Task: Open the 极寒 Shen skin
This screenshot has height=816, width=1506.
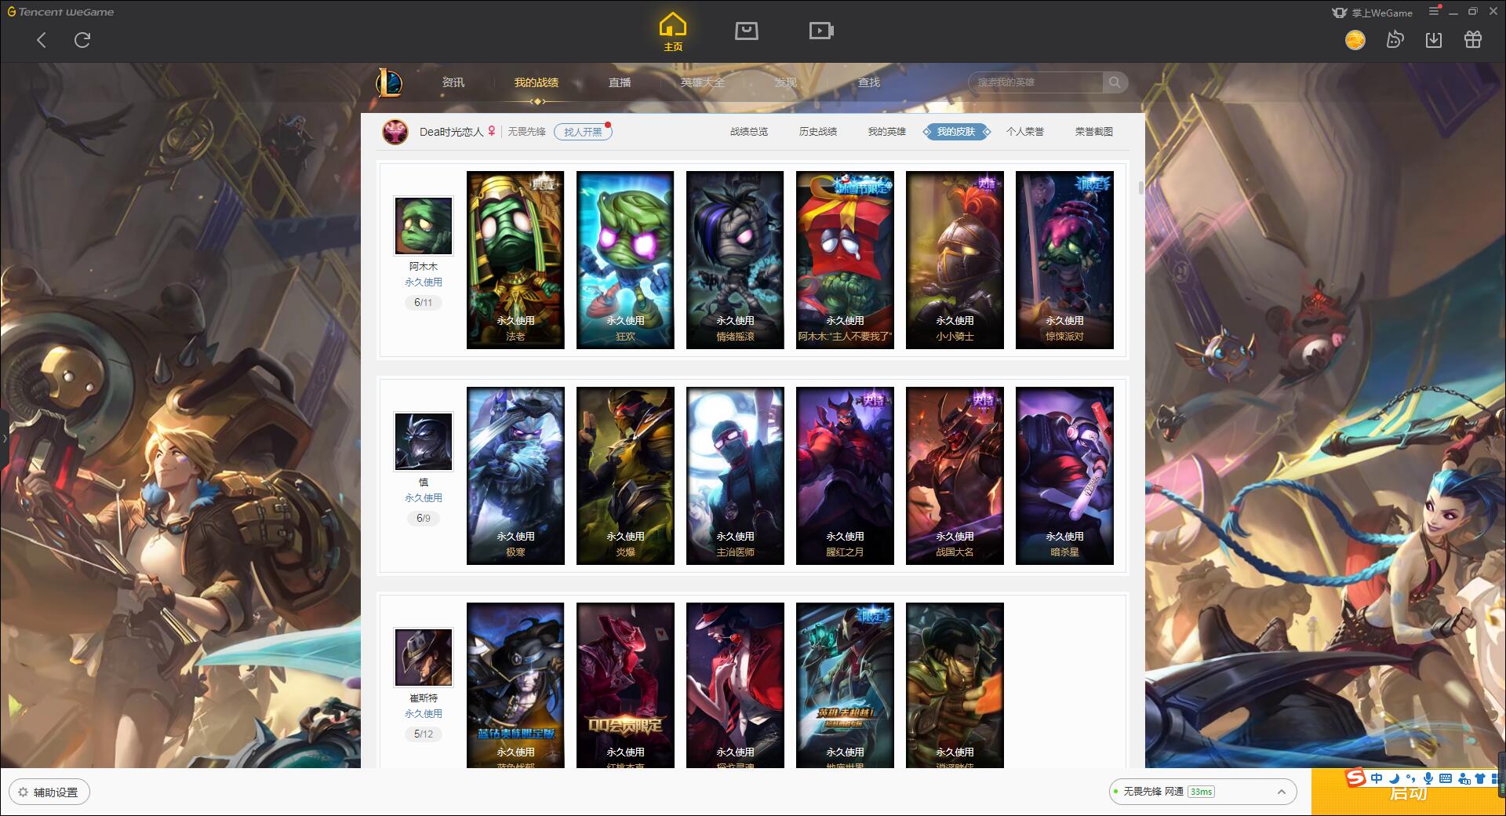Action: tap(515, 475)
